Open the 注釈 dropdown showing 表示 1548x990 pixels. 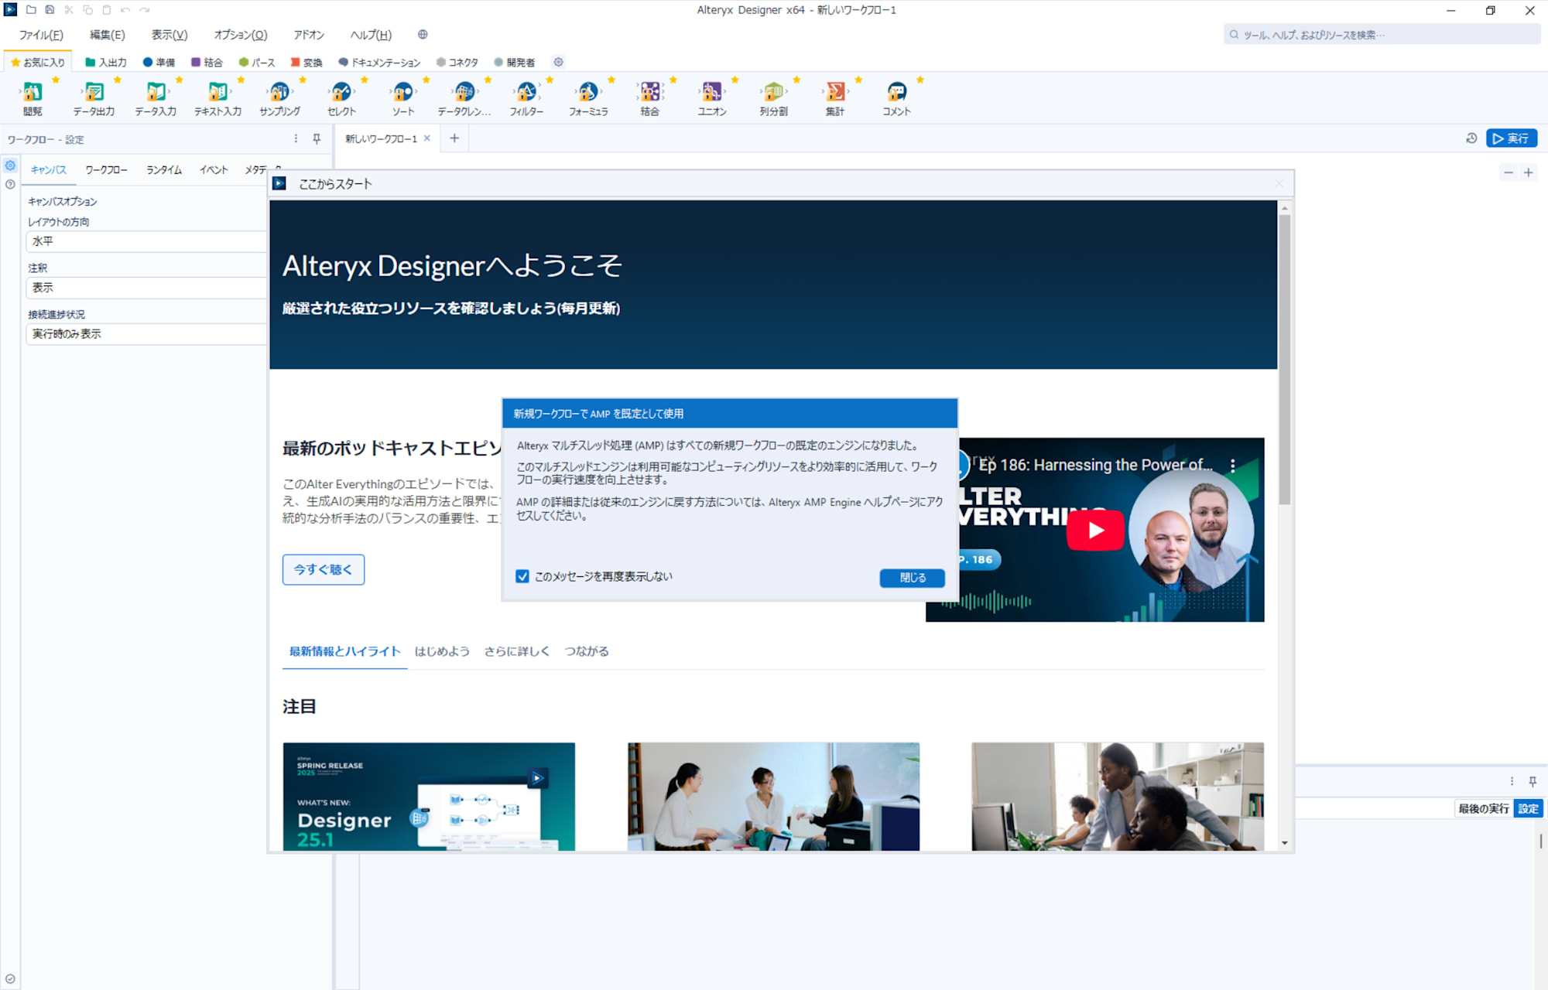(x=146, y=288)
